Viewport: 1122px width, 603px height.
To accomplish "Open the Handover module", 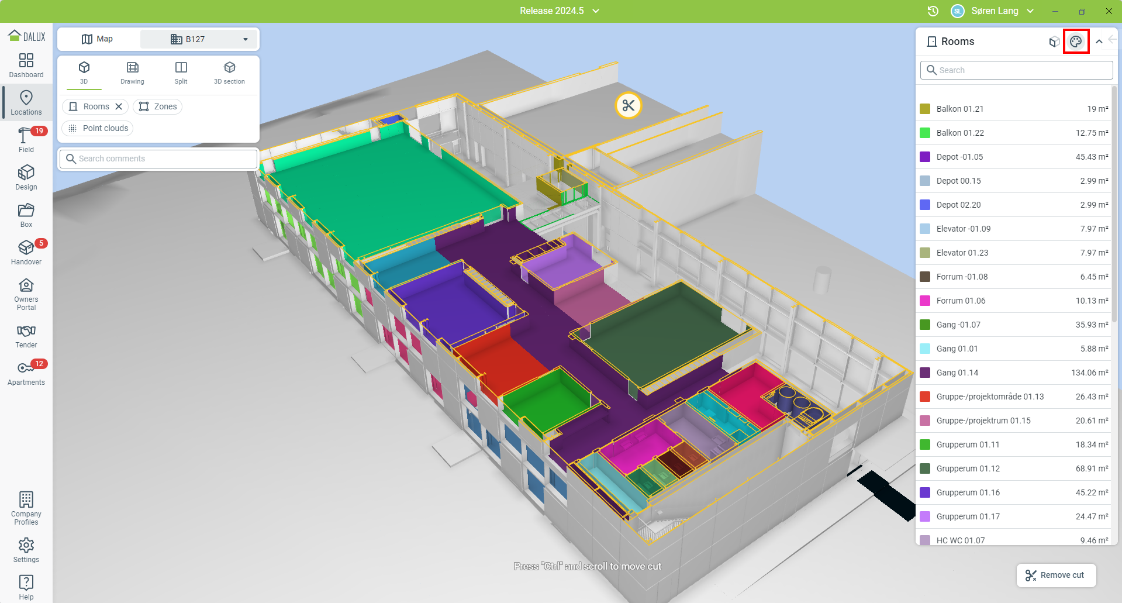I will [x=26, y=253].
